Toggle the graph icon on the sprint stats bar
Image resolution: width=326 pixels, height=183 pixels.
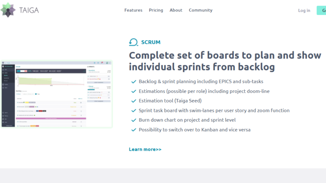[x=84, y=71]
